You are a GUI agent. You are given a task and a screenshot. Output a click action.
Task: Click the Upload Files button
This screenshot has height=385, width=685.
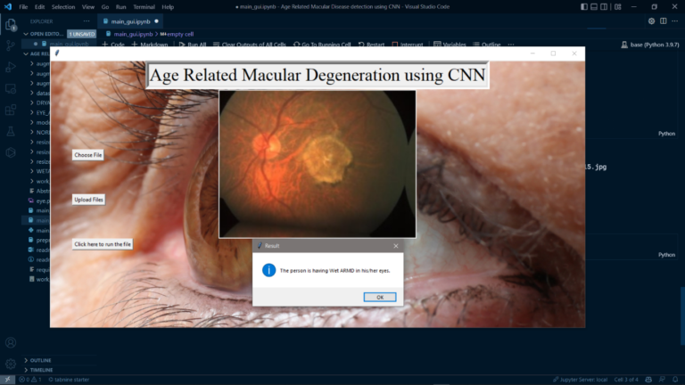click(x=88, y=200)
